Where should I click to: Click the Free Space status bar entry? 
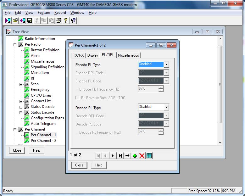(x=204, y=191)
